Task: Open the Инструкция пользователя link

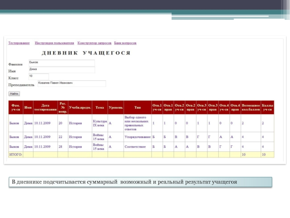Action: 54,43
